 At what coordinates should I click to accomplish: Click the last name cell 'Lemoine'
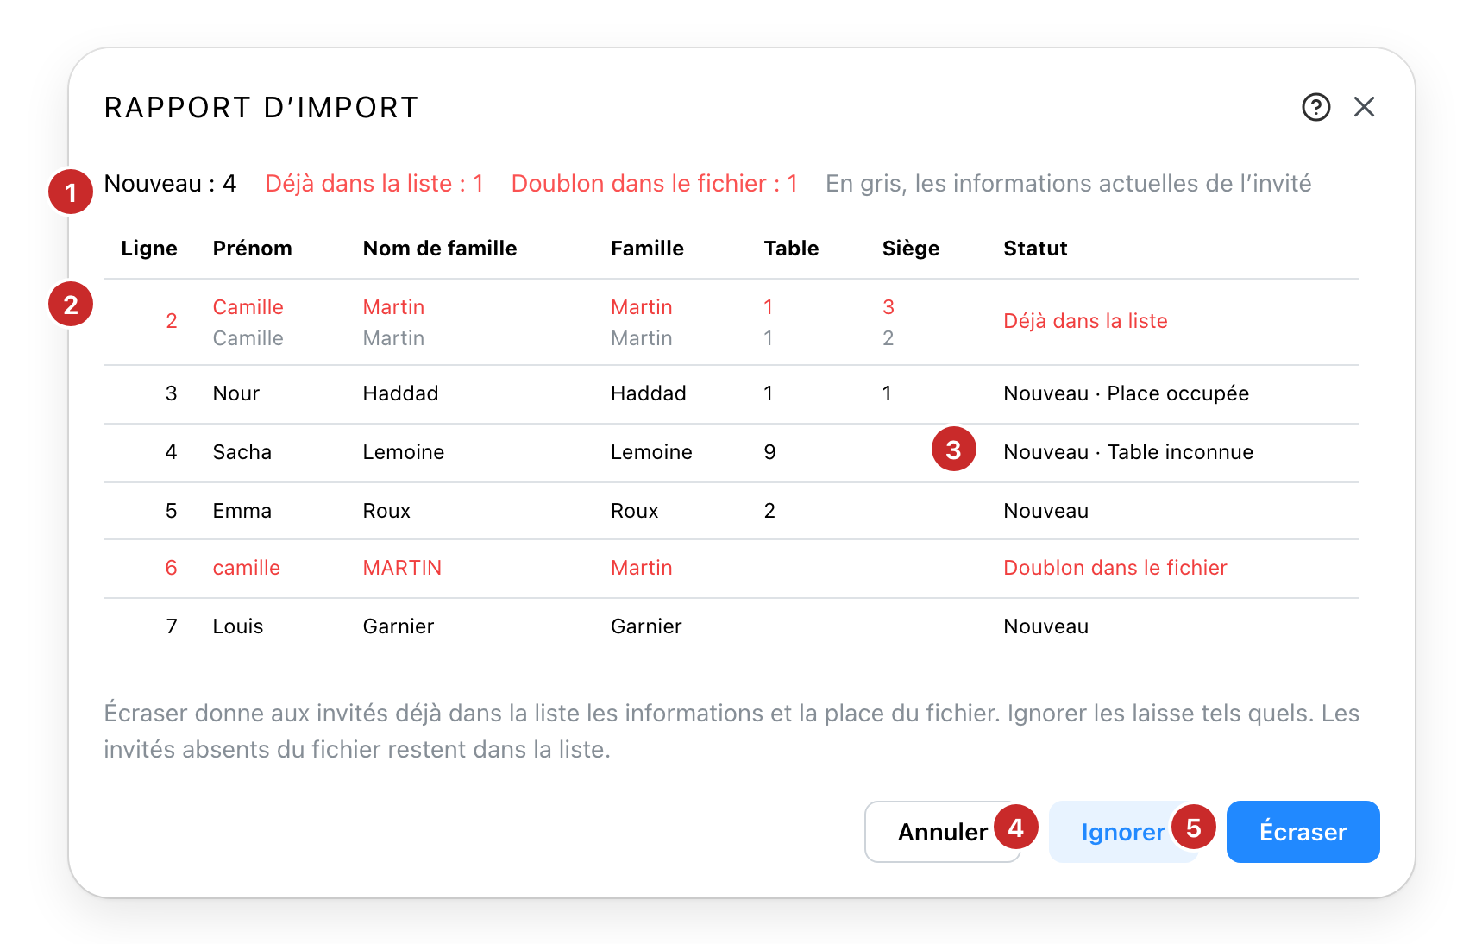click(403, 452)
